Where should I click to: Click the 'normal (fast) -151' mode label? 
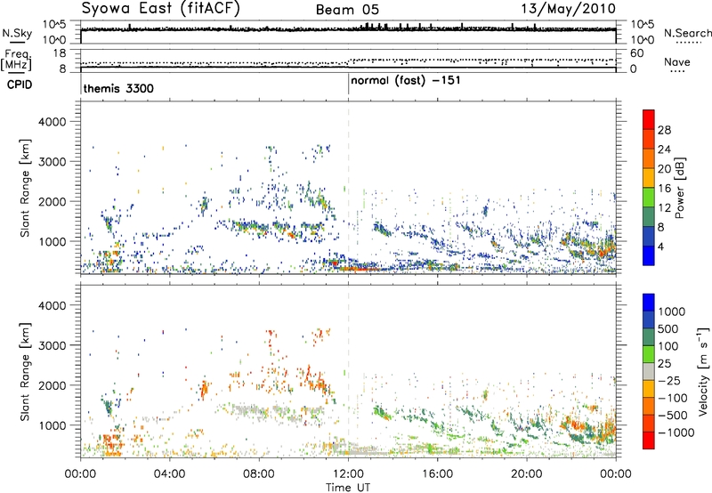pos(406,81)
